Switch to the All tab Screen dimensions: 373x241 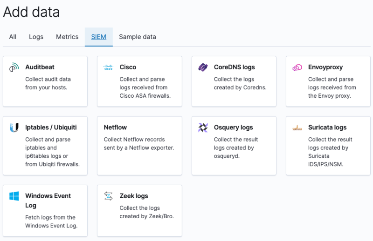[13, 37]
